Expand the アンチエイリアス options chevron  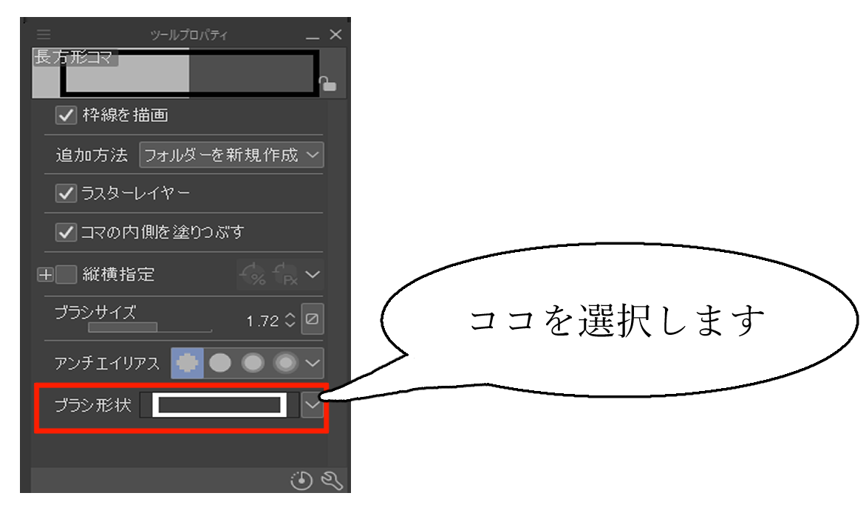313,363
